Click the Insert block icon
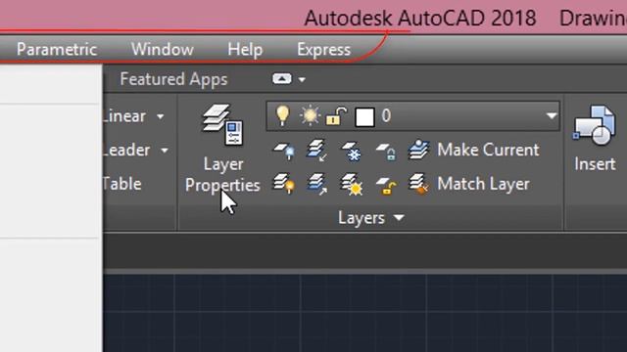The height and width of the screenshot is (352, 627). (x=595, y=125)
